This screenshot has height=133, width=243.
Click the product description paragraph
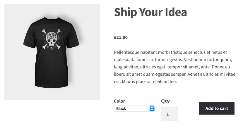175,67
